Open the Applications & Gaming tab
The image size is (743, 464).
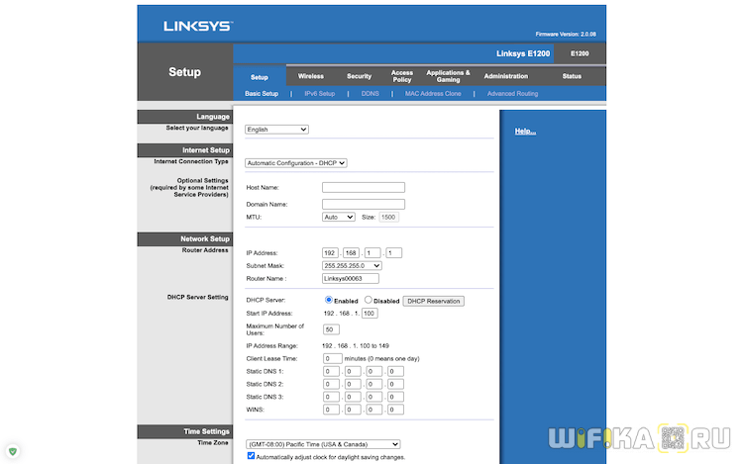click(x=448, y=76)
